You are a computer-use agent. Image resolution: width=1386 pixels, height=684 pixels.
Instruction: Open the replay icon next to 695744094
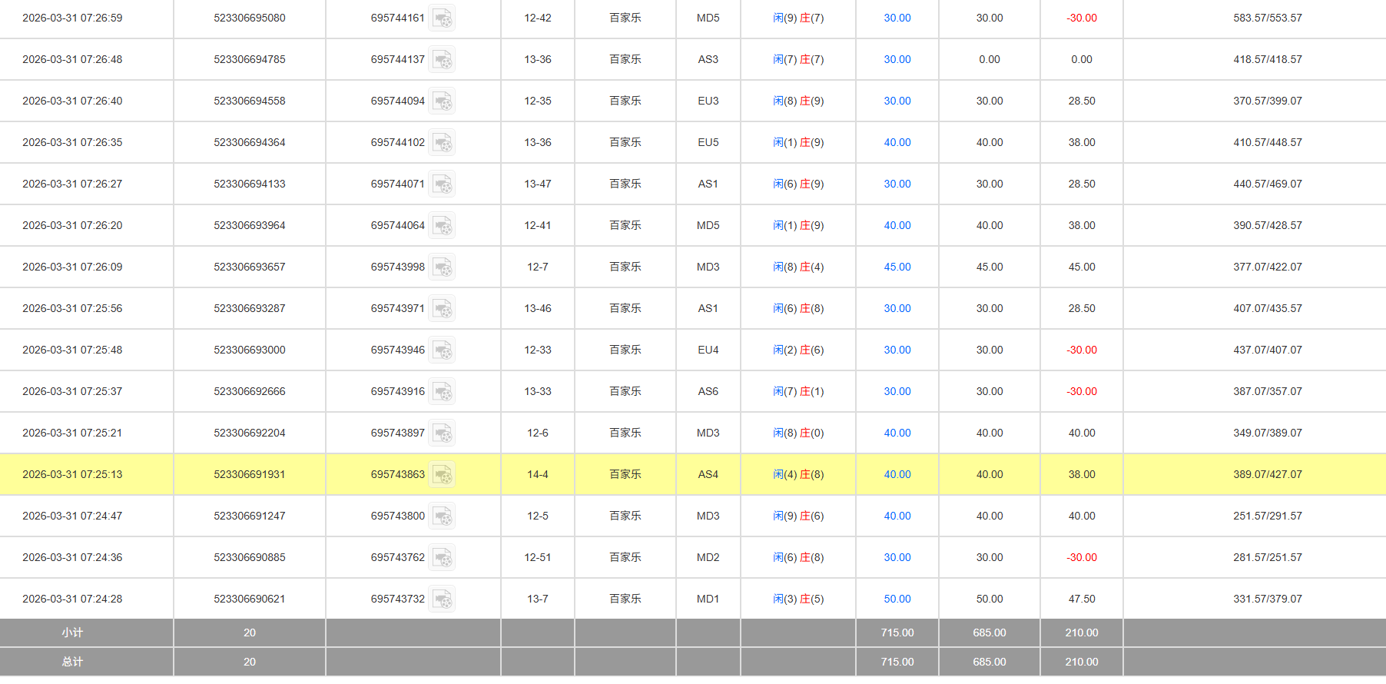(x=442, y=101)
